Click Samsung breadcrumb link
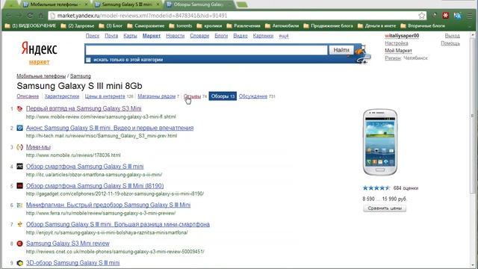The height and width of the screenshot is (269, 478). (x=81, y=76)
